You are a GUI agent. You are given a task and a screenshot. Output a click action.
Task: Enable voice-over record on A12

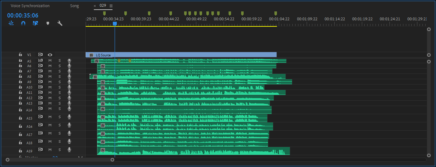70,98
